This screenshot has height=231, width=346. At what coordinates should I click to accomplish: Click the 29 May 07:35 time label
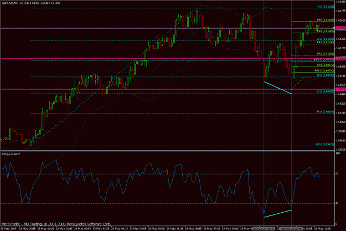pyautogui.click(x=212, y=229)
